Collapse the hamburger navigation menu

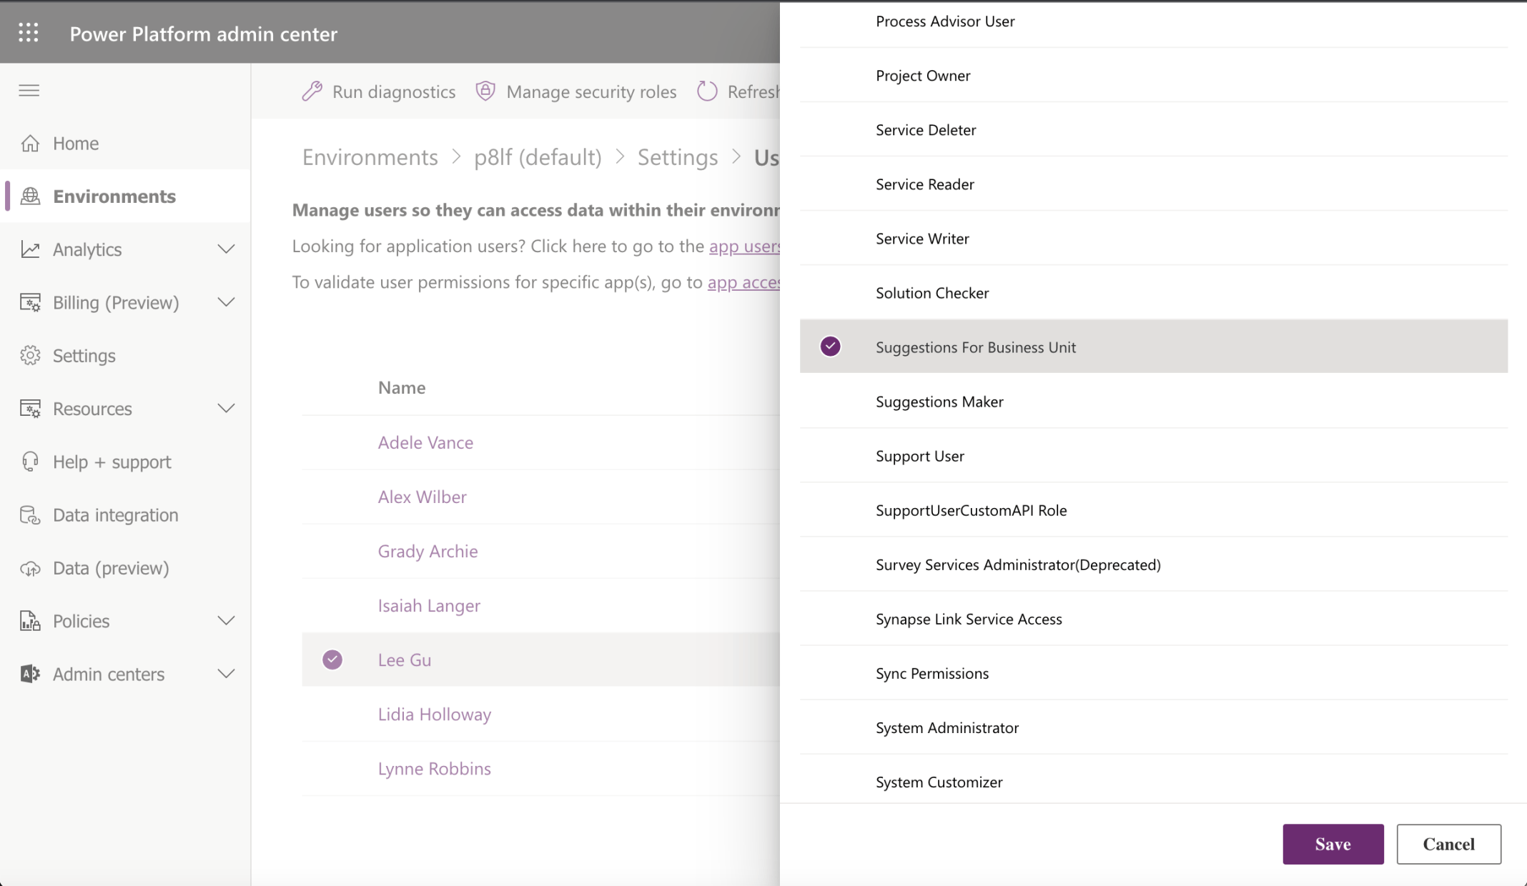coord(29,90)
